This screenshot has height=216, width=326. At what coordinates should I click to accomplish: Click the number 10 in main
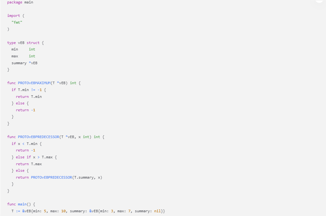(63, 211)
